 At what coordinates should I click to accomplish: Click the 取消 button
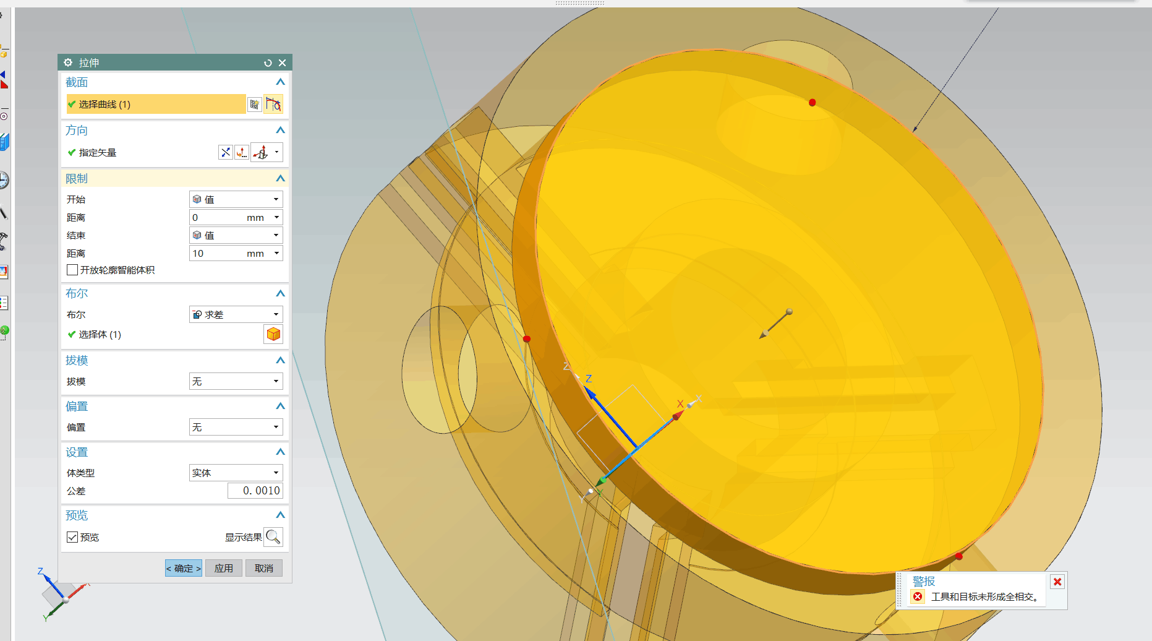(x=264, y=568)
